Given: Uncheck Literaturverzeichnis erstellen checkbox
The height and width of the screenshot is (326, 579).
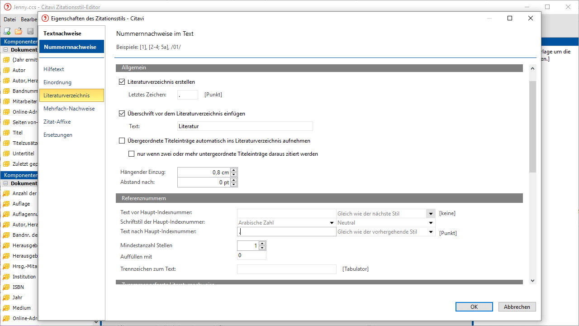Looking at the screenshot, I should click(x=122, y=82).
